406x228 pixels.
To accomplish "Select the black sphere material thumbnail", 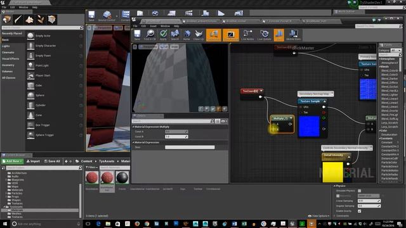I will (122, 177).
